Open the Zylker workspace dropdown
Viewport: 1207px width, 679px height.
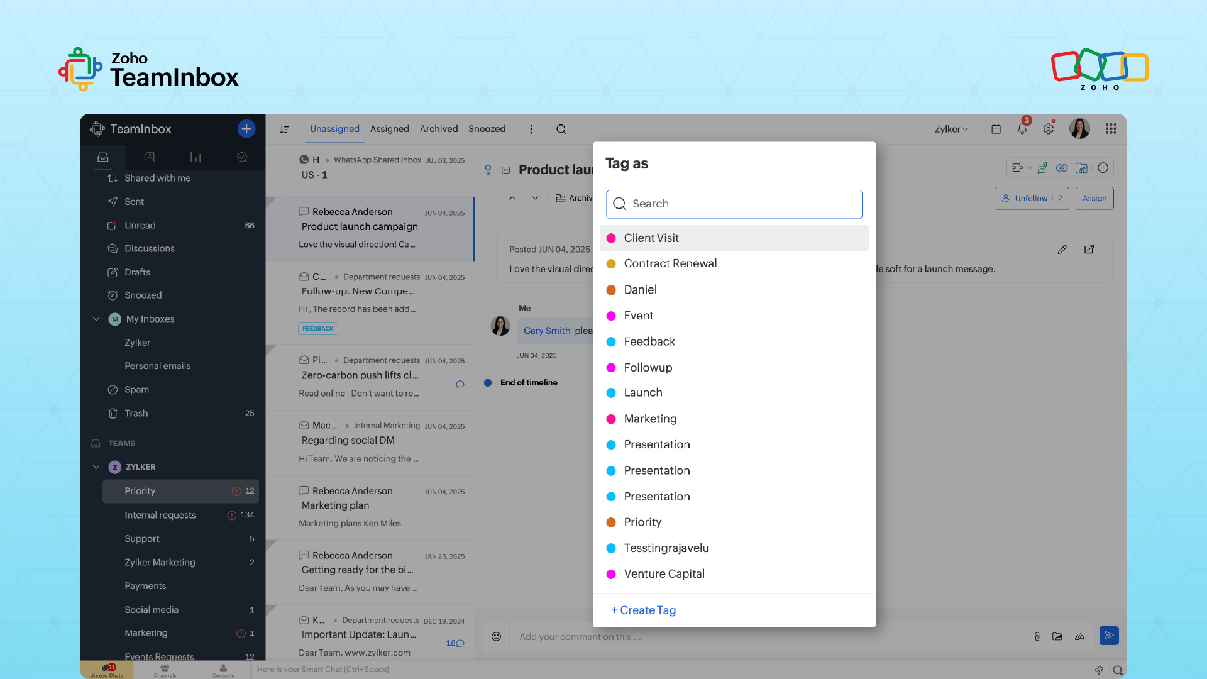pos(951,129)
